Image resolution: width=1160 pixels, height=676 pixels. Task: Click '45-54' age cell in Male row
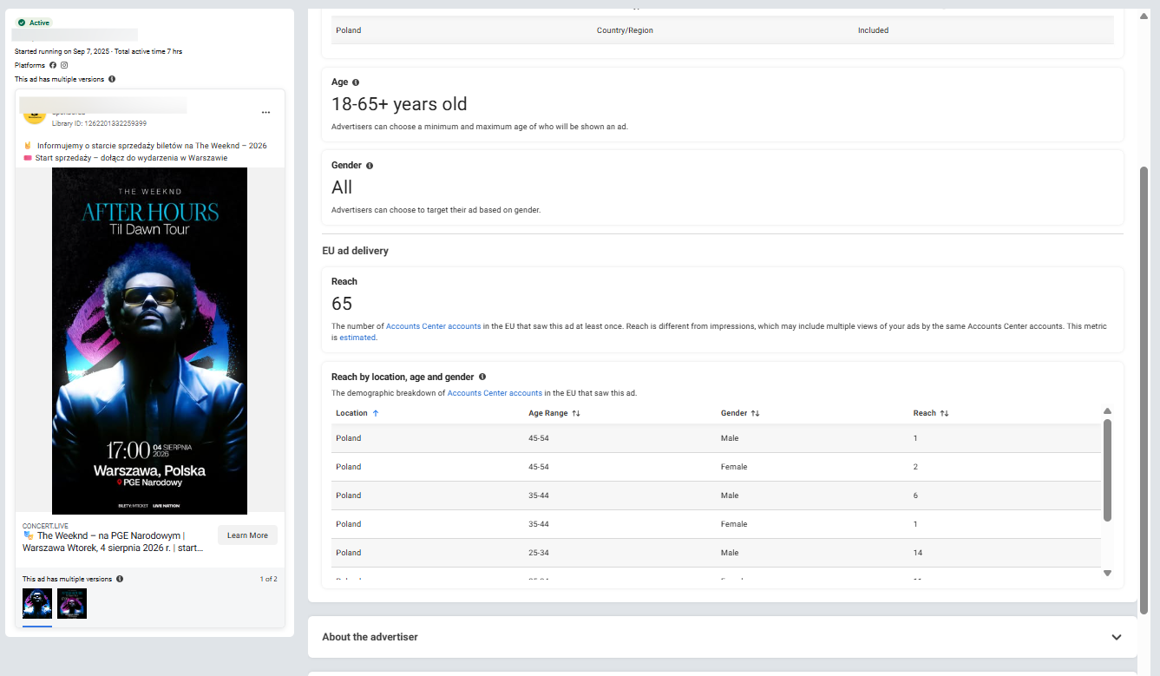[x=539, y=438]
